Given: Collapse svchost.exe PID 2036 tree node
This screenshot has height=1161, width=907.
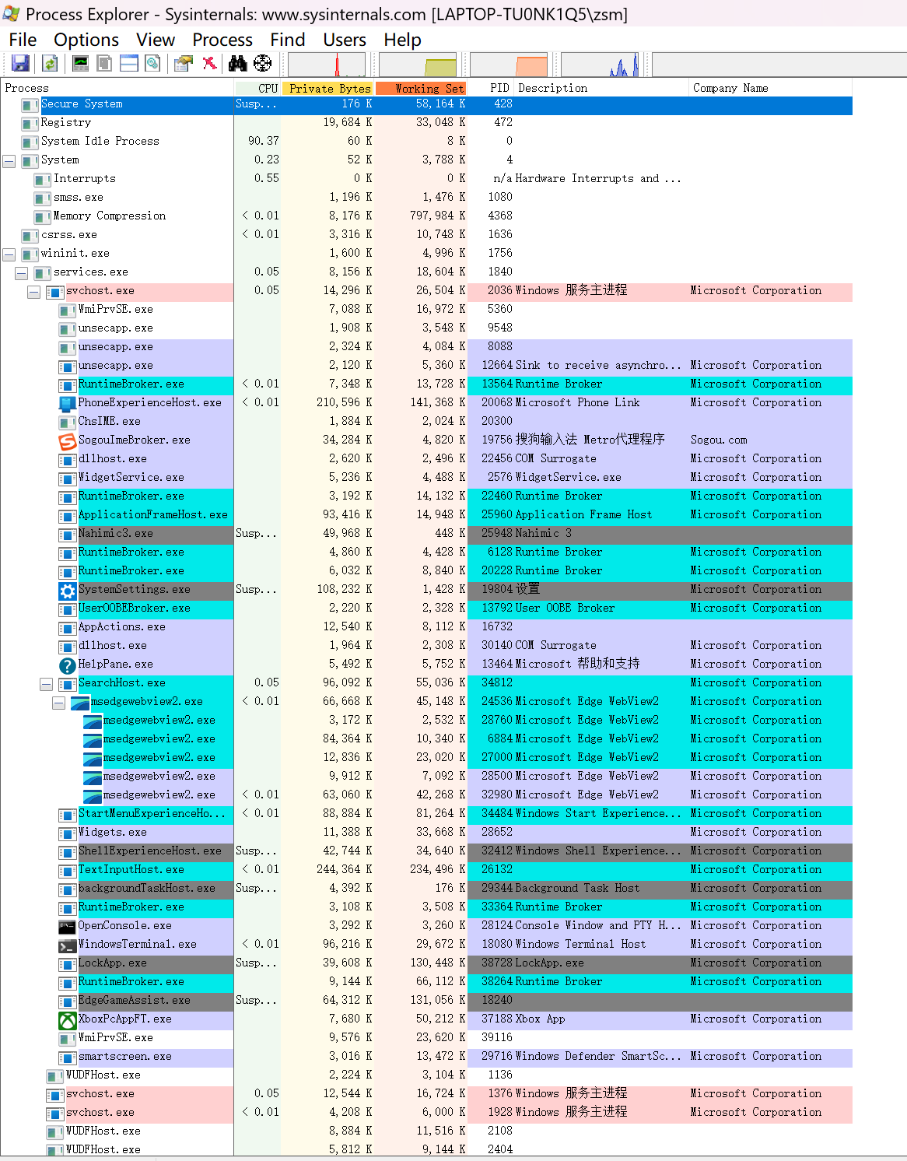Looking at the screenshot, I should (x=34, y=292).
